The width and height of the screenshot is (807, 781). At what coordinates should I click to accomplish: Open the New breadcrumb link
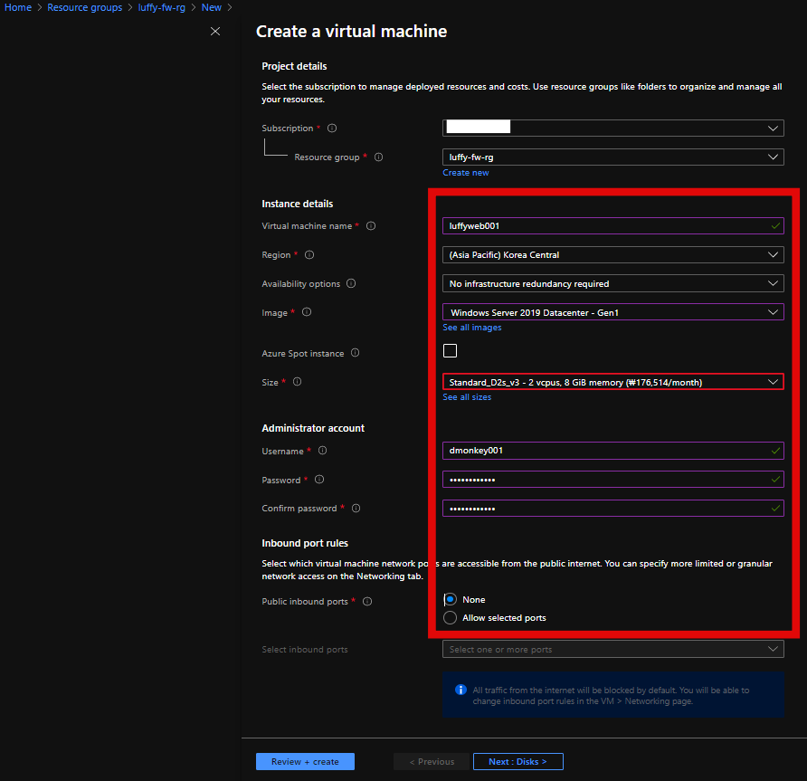[212, 8]
